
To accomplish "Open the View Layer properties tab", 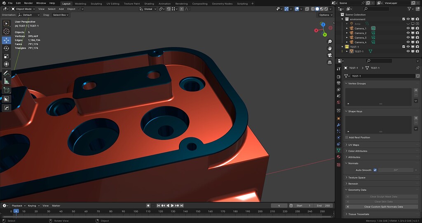I will (339, 89).
